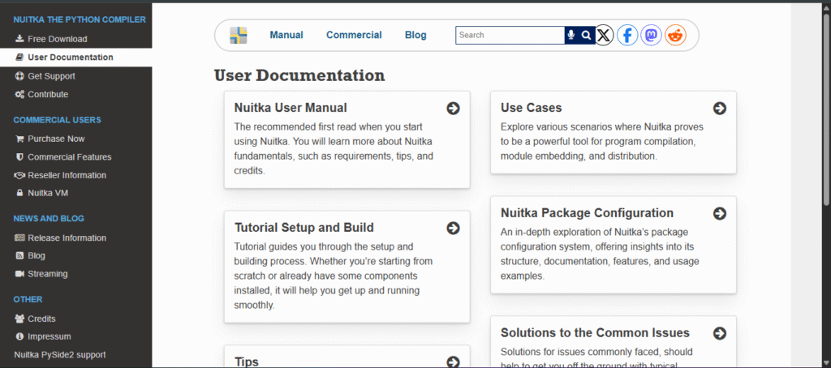Open the Facebook social icon
Viewport: 831px width, 368px height.
click(x=627, y=36)
